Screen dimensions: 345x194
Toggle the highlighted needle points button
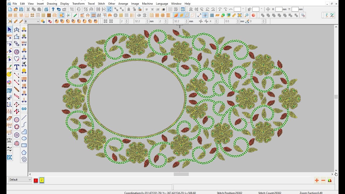click(205, 15)
